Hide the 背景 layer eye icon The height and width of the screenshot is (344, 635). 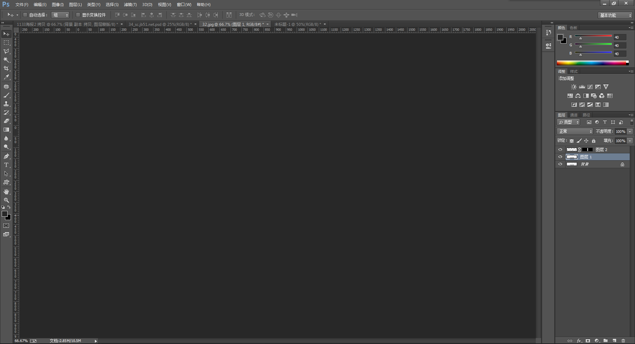[560, 164]
